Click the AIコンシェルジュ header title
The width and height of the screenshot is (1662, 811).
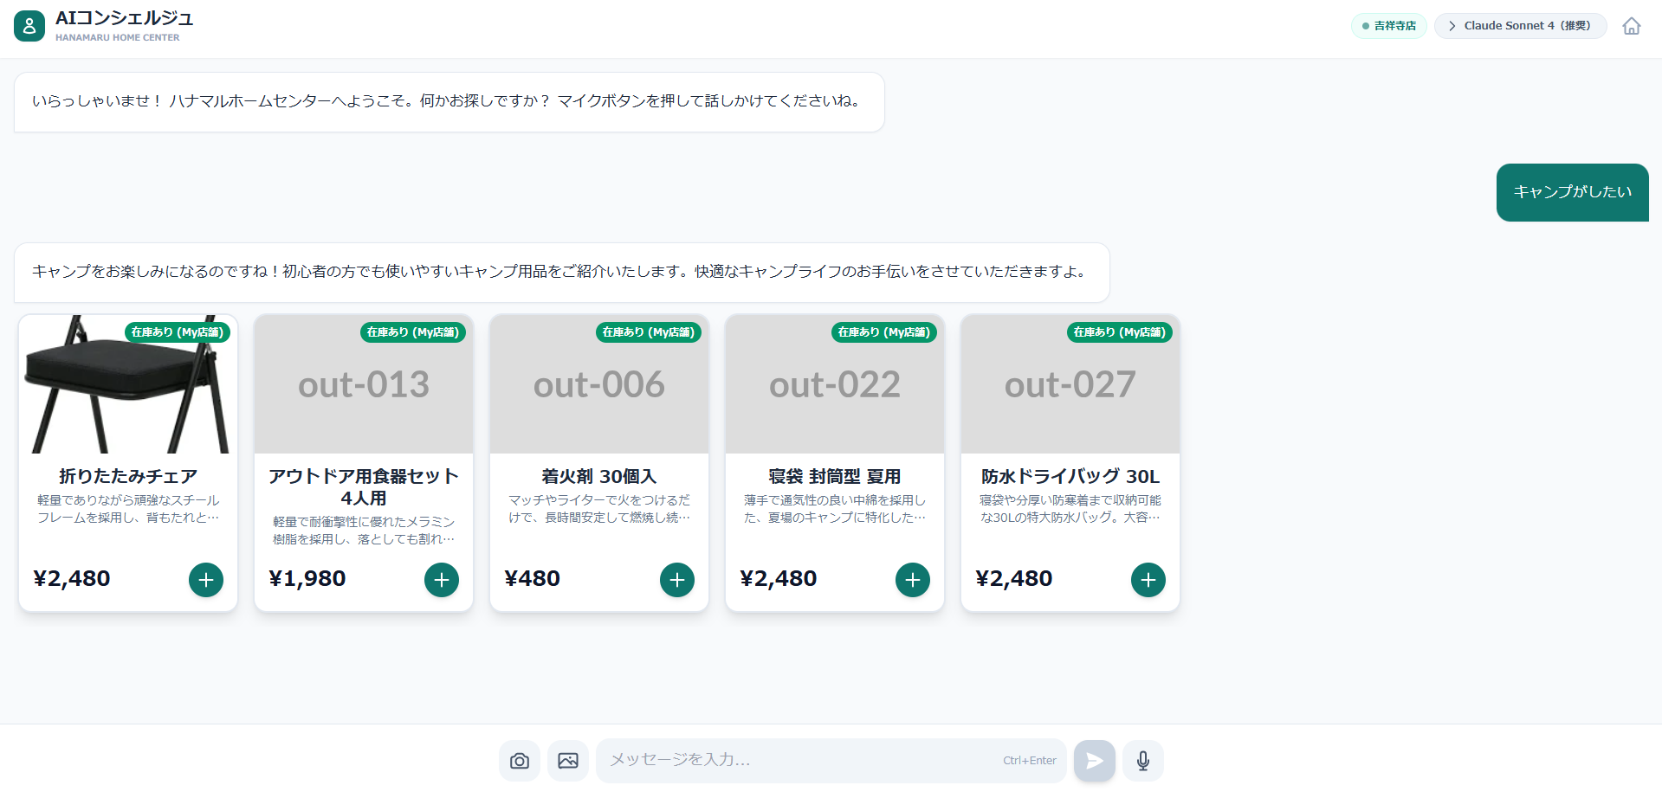(x=125, y=18)
